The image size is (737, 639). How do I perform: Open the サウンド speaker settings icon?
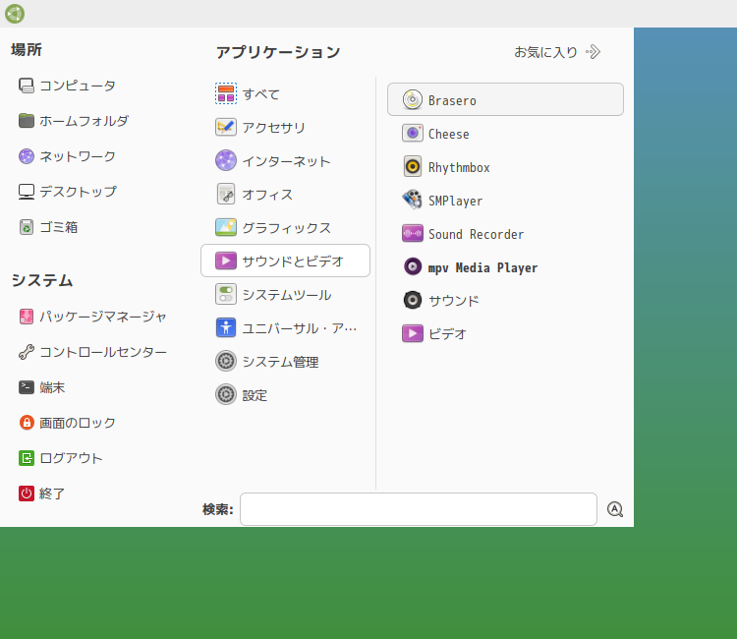[412, 300]
